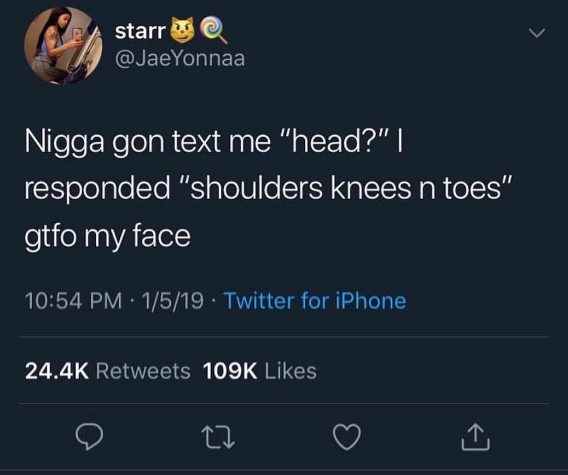Tap the retweet arrows icon
This screenshot has width=568, height=475.
pyautogui.click(x=218, y=437)
